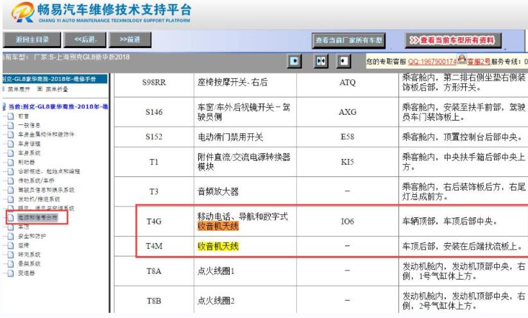Image resolution: width=528 pixels, height=318 pixels.
Task: Expand all menus via 菜单展开
Action: coord(19,88)
